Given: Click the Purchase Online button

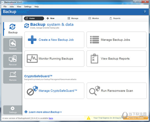Looking at the screenshot, I should click(x=135, y=118).
